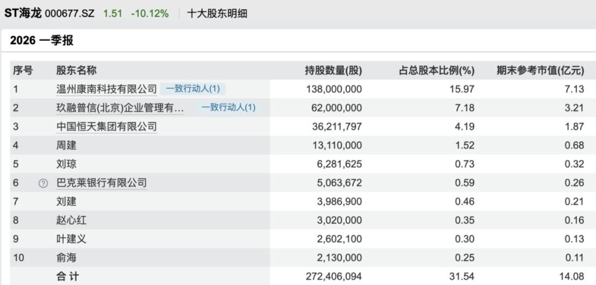Screen dimensions: 596x285
Task: Select the 十大股东明细 title tab
Action: (217, 14)
